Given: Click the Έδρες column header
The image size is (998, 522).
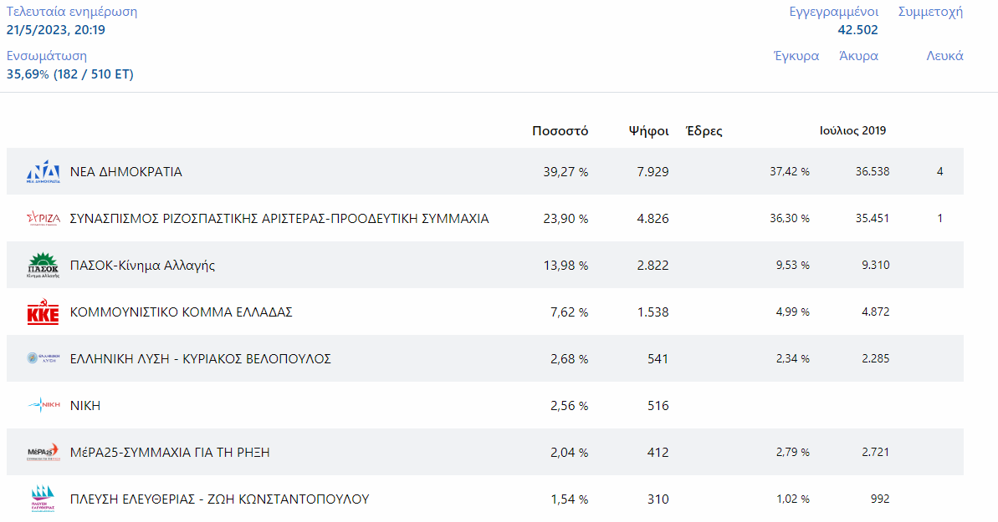Looking at the screenshot, I should pos(703,131).
